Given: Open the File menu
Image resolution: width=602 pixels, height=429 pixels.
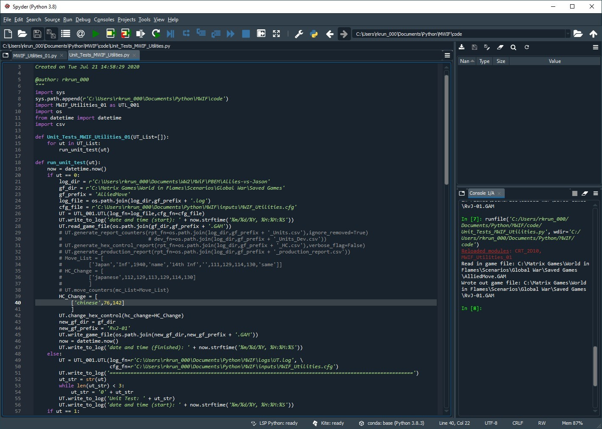Looking at the screenshot, I should (7, 20).
